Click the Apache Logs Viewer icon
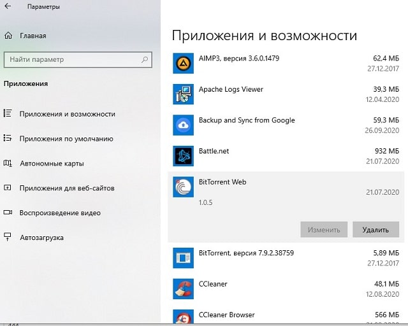The height and width of the screenshot is (326, 408). point(183,94)
